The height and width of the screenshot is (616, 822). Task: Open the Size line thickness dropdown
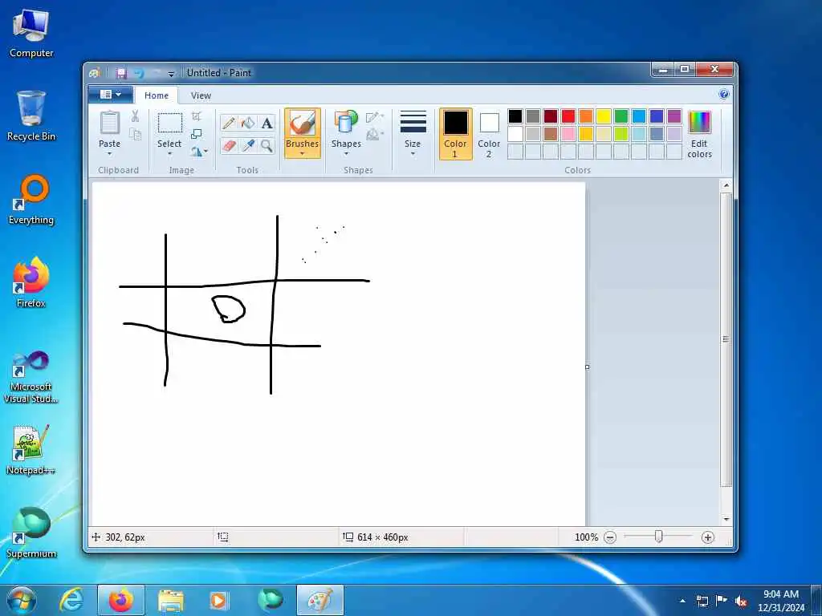413,134
